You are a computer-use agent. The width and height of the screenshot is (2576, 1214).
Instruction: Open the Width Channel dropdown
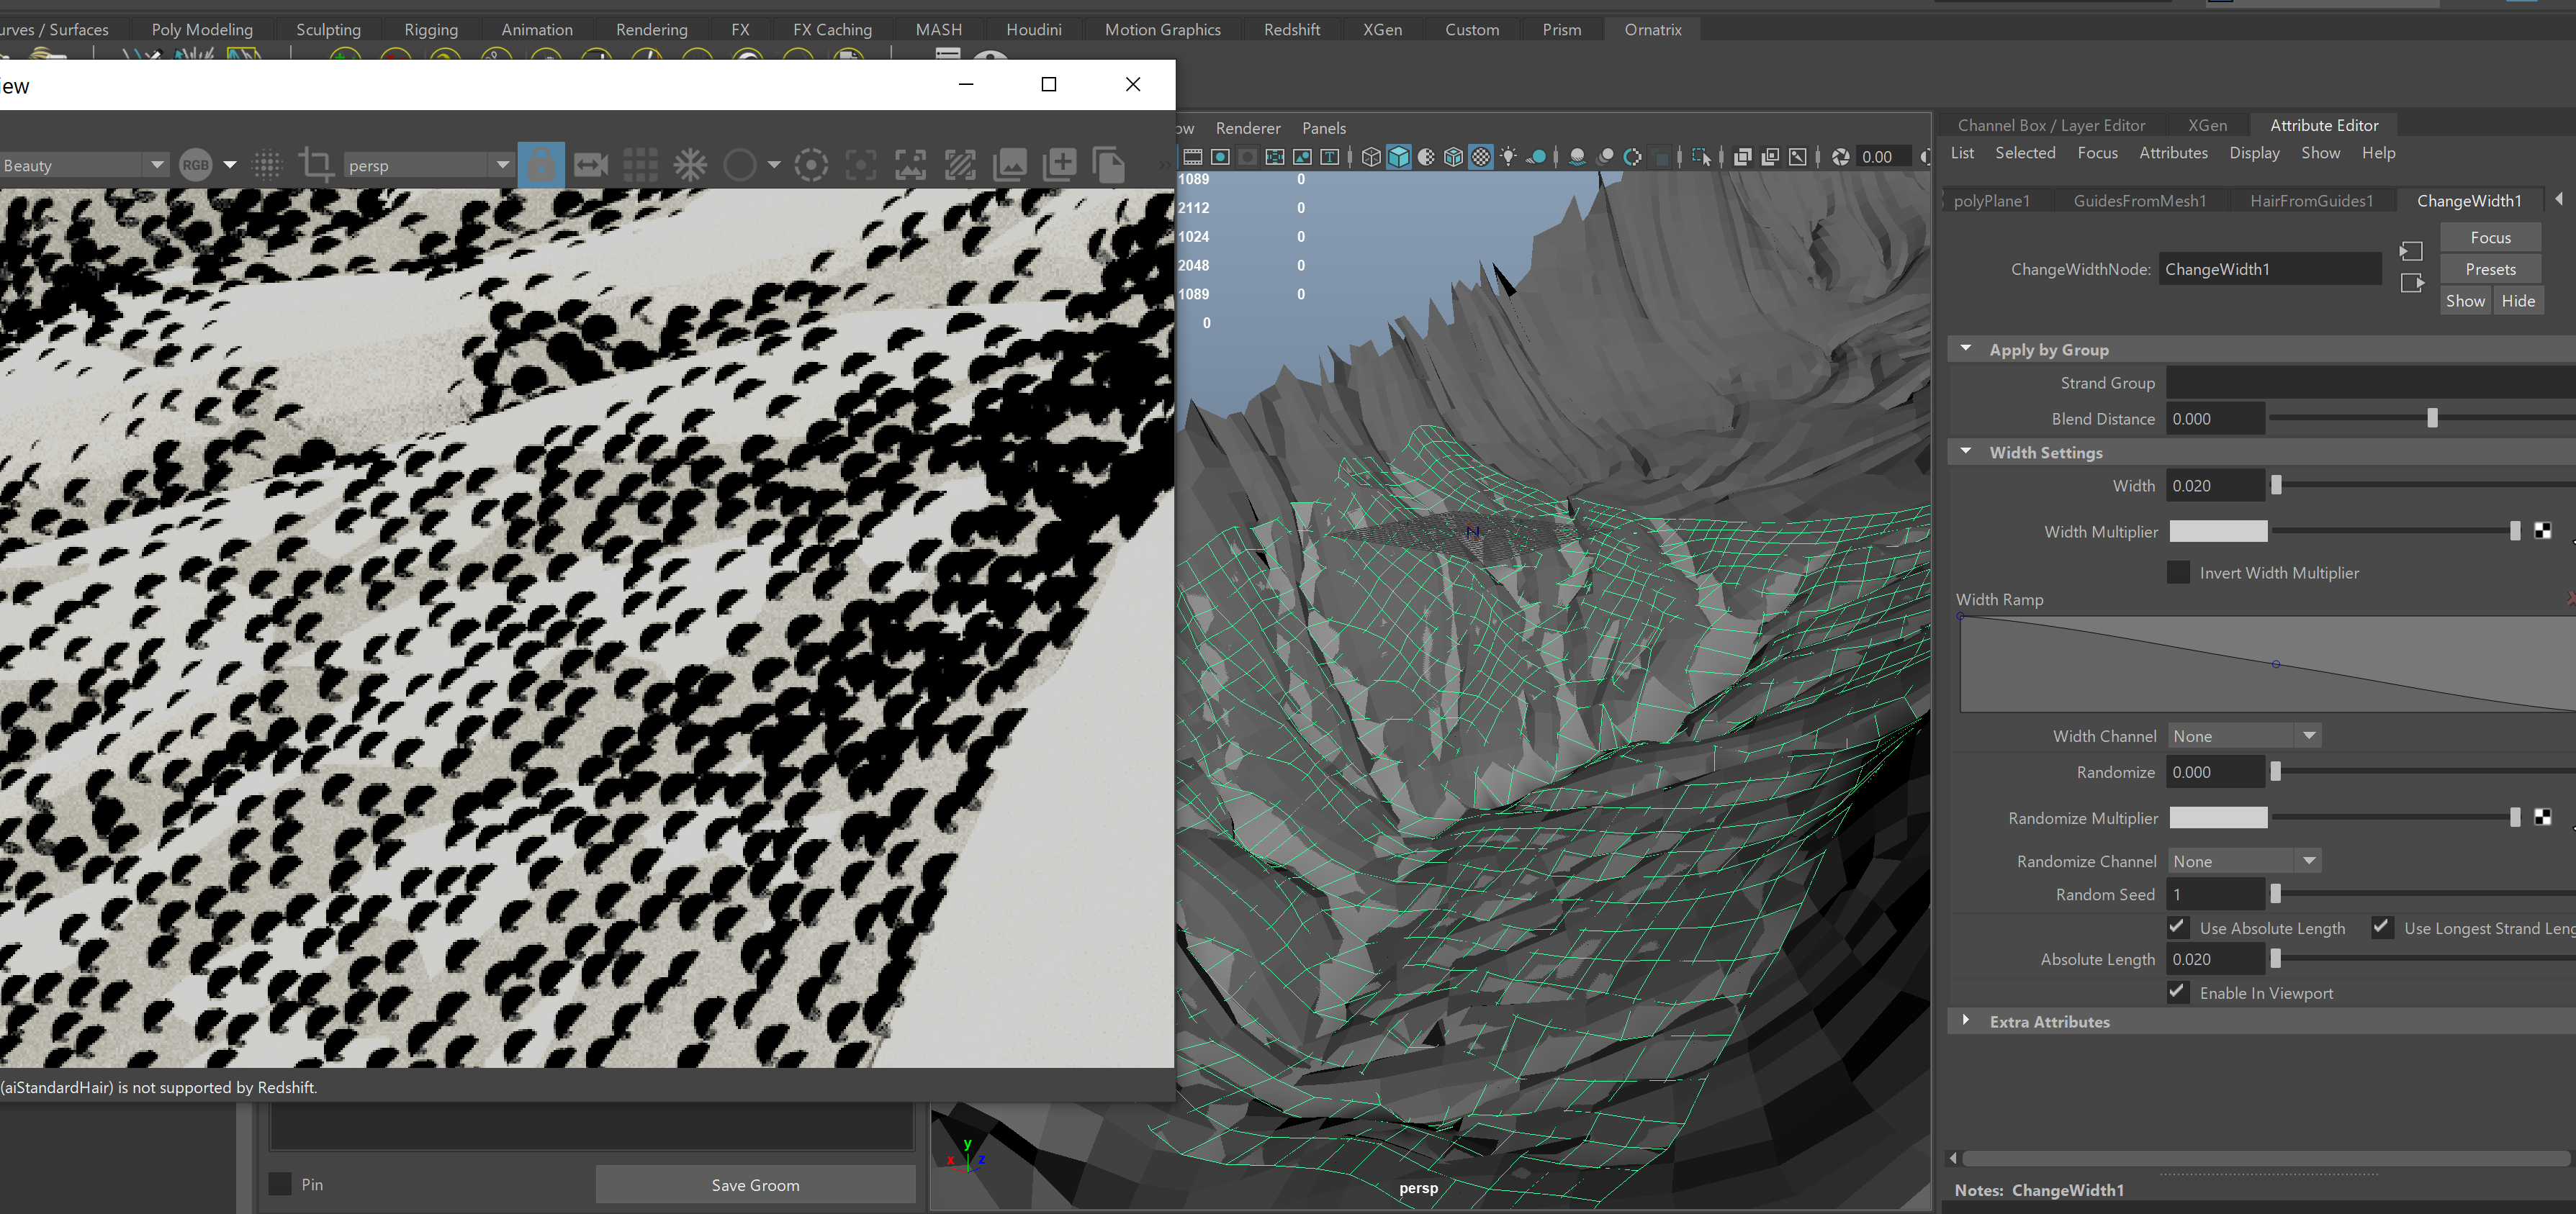pyautogui.click(x=2243, y=736)
